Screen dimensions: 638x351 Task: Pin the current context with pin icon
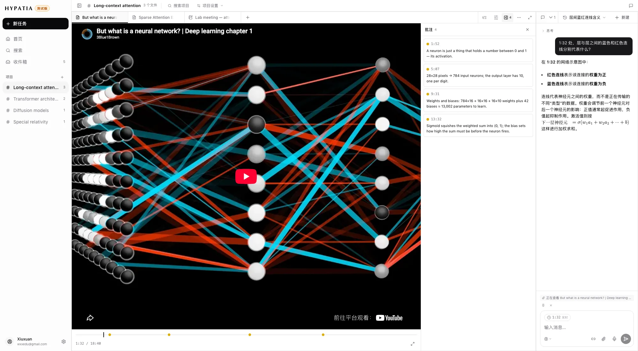pyautogui.click(x=543, y=305)
